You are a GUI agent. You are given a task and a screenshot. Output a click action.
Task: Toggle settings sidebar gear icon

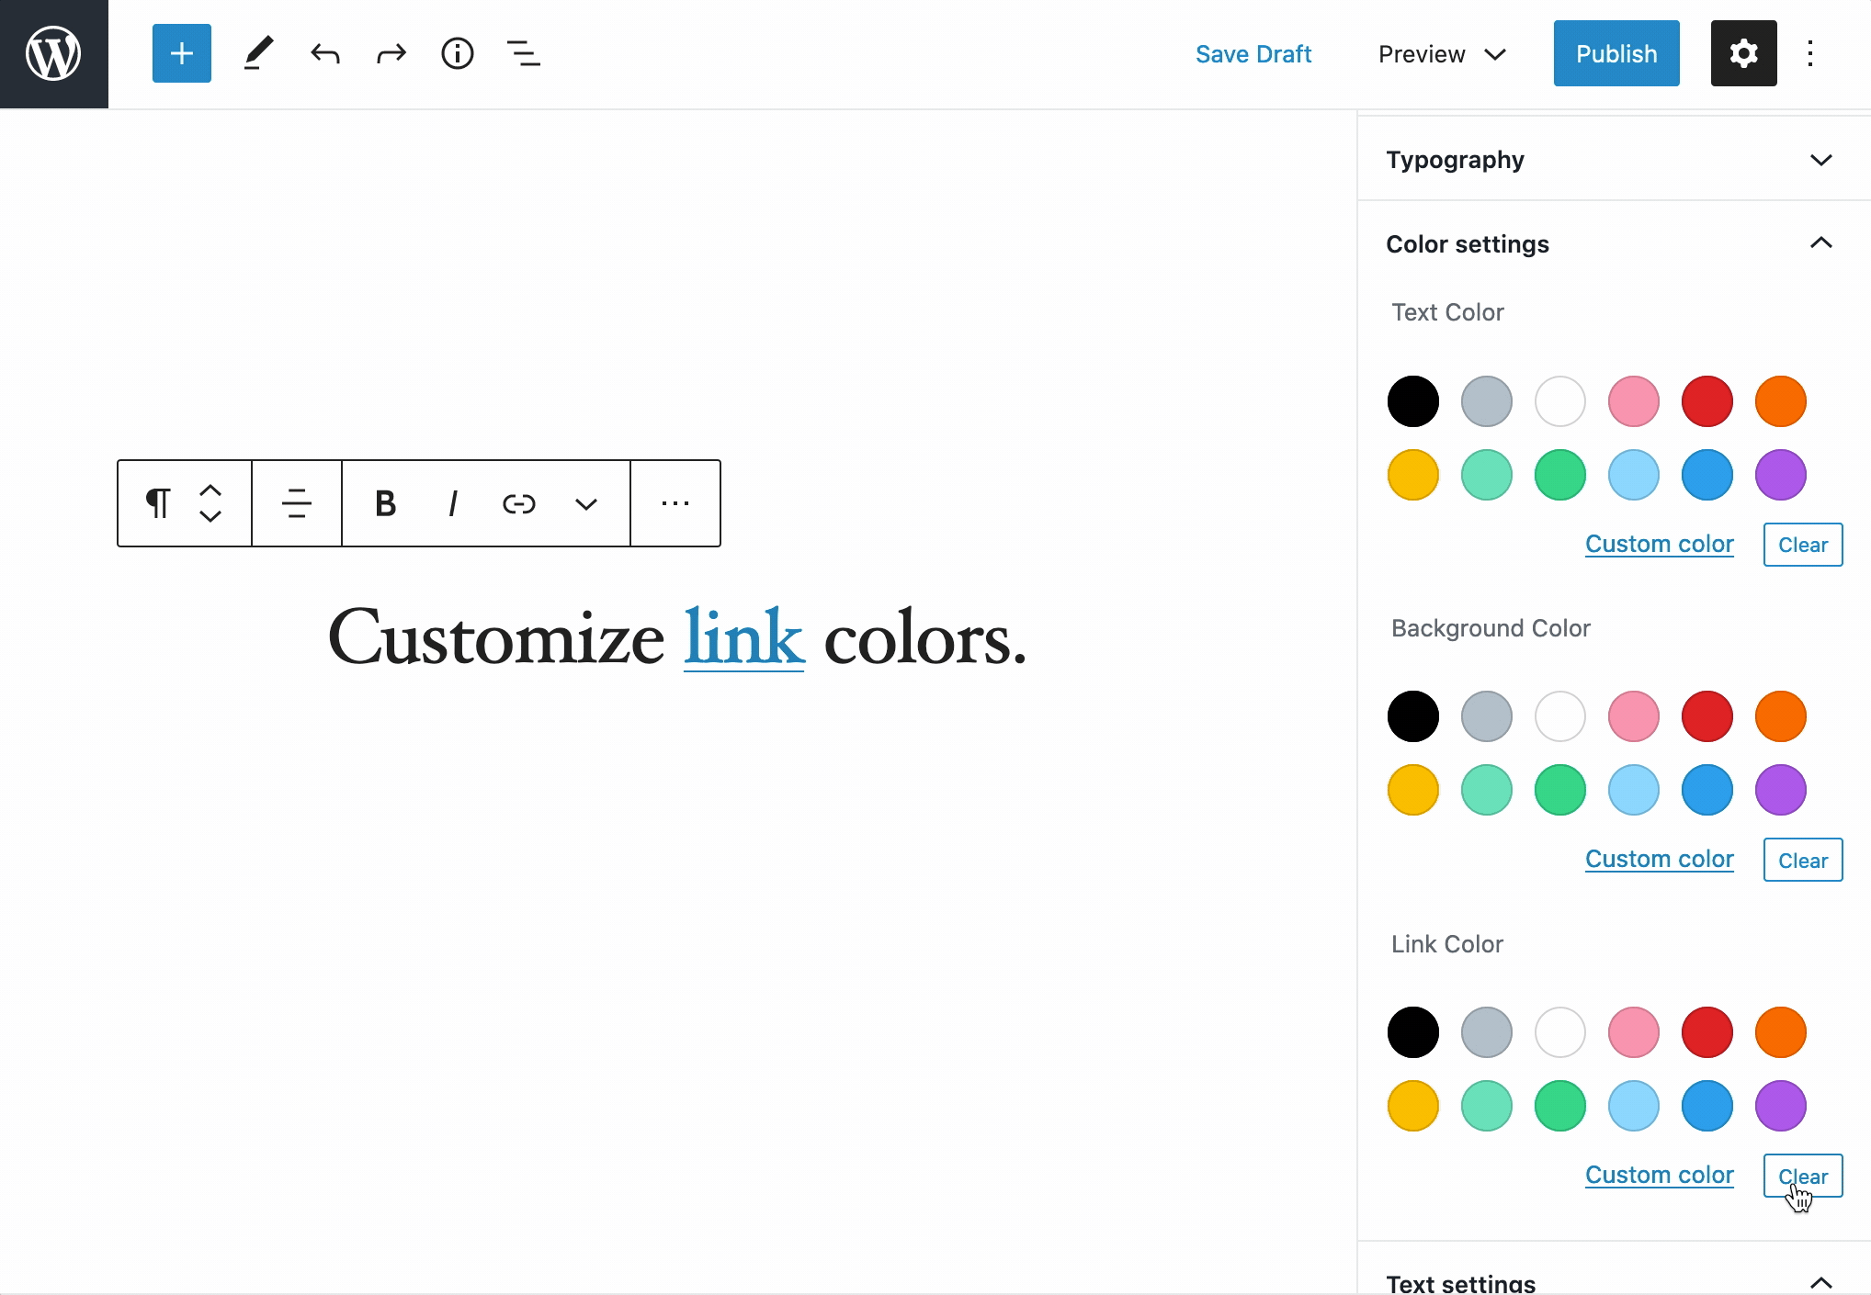click(x=1742, y=53)
